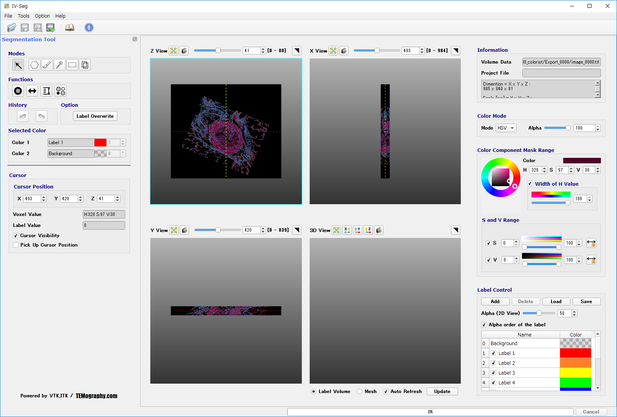
Task: Open the Option menu
Action: click(x=42, y=16)
